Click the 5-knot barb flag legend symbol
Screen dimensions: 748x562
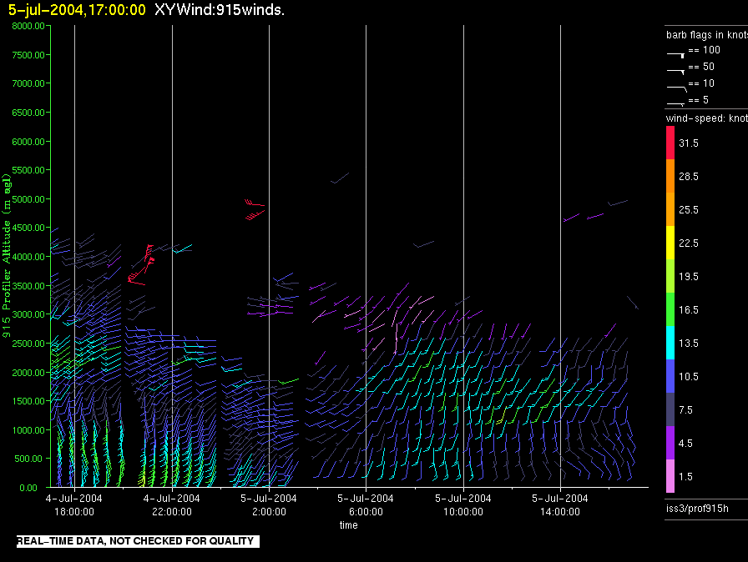tap(675, 103)
